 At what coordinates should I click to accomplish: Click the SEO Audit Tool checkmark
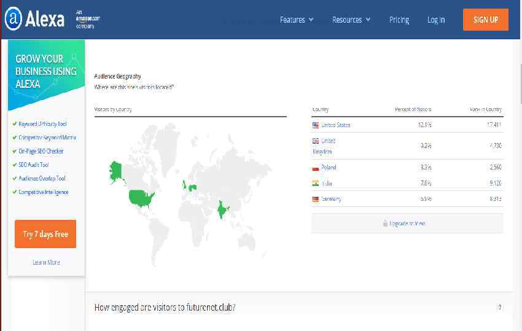point(15,165)
